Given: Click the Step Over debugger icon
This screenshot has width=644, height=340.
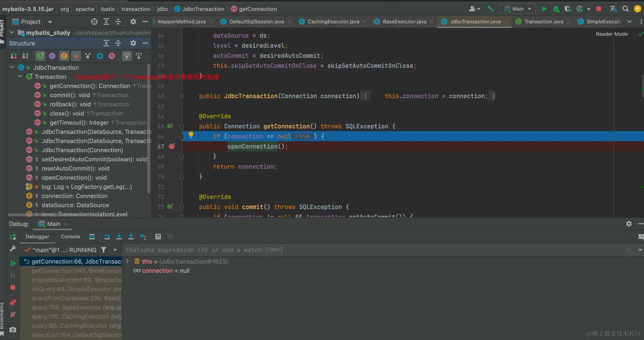Looking at the screenshot, I should (107, 237).
